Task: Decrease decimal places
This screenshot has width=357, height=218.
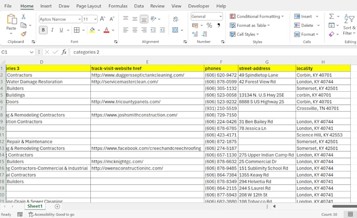Action: [x=204, y=35]
